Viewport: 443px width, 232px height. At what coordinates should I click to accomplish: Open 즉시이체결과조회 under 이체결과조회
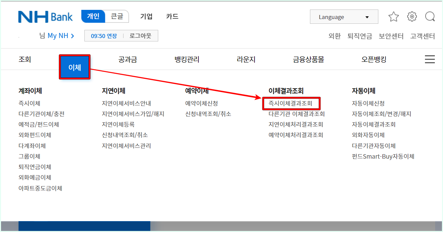pyautogui.click(x=291, y=104)
